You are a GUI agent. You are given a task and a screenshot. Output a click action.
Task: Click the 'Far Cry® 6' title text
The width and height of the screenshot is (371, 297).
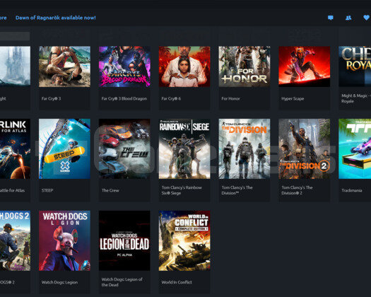tap(171, 98)
